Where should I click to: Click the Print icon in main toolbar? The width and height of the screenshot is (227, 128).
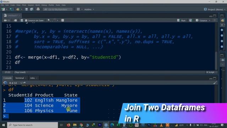tap(38, 9)
